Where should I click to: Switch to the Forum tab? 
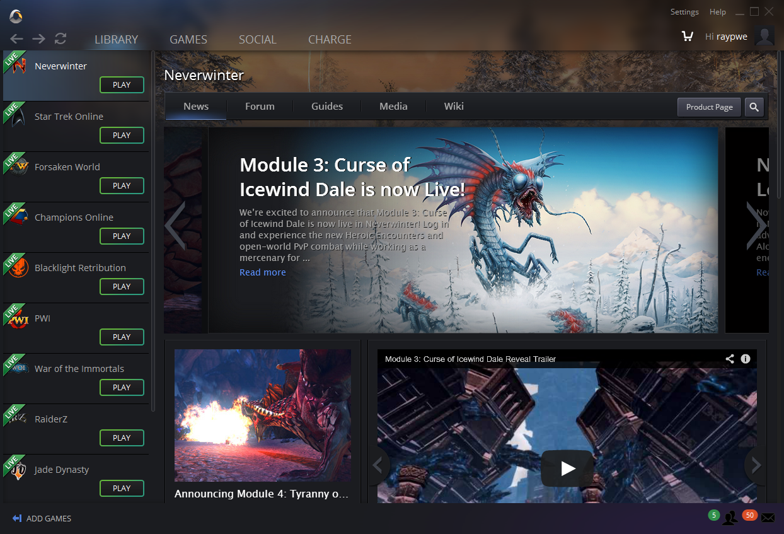click(260, 107)
